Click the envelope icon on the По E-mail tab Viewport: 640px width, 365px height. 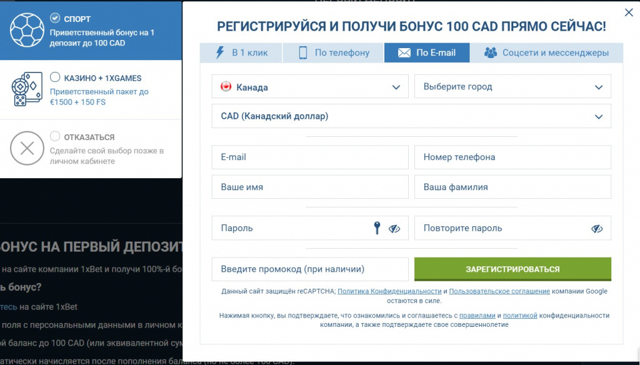(x=404, y=52)
